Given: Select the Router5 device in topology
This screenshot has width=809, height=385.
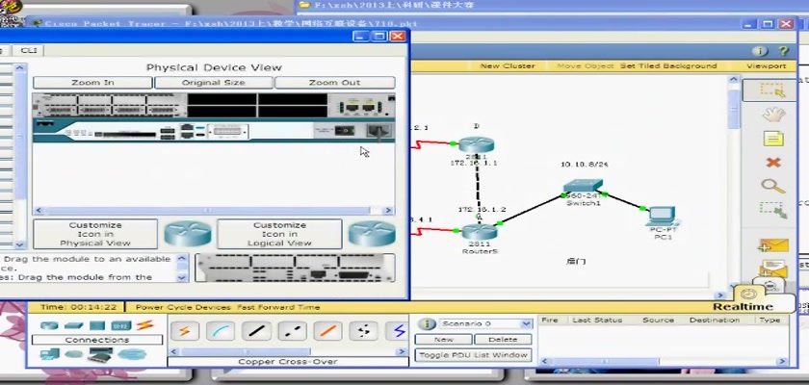Looking at the screenshot, I should click(x=479, y=231).
